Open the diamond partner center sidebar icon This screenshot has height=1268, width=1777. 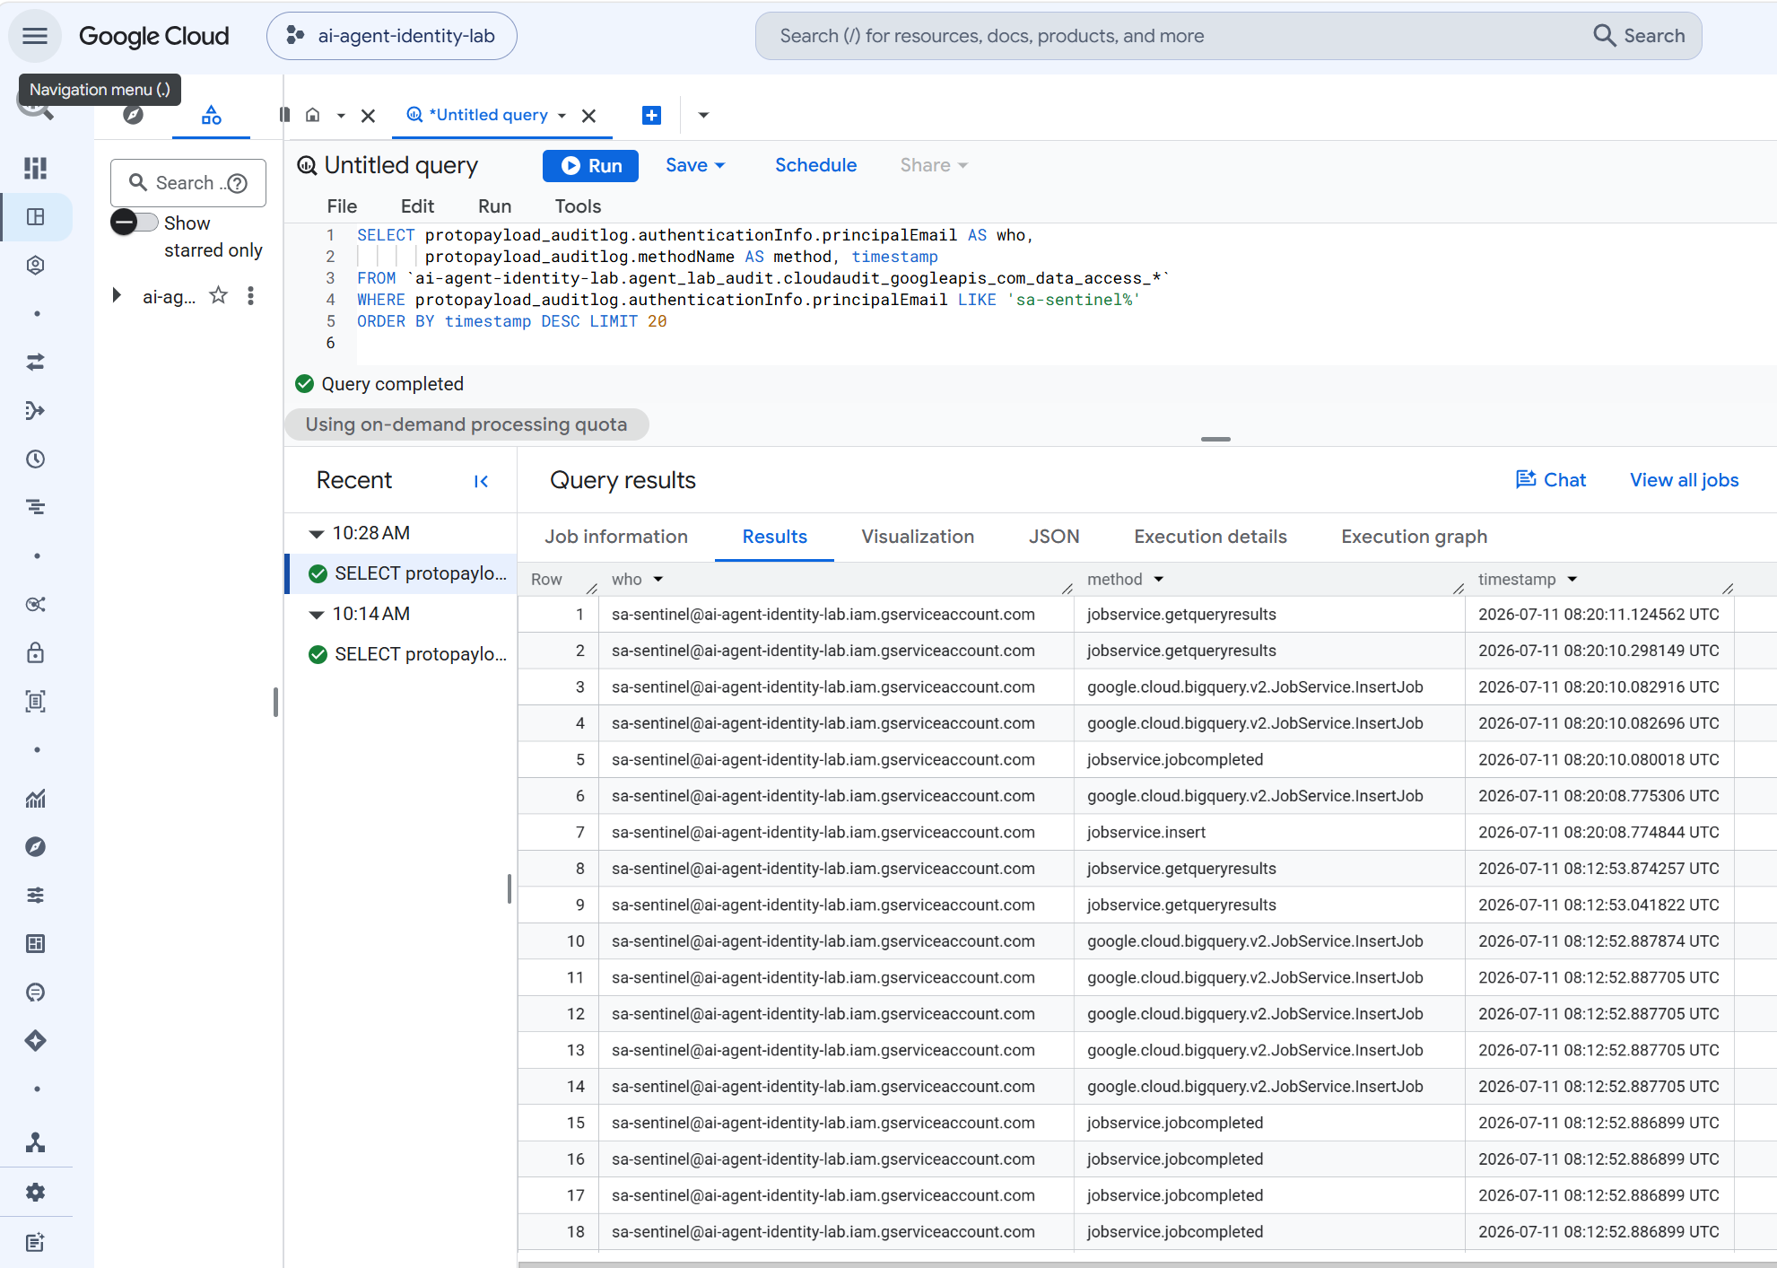(36, 1040)
